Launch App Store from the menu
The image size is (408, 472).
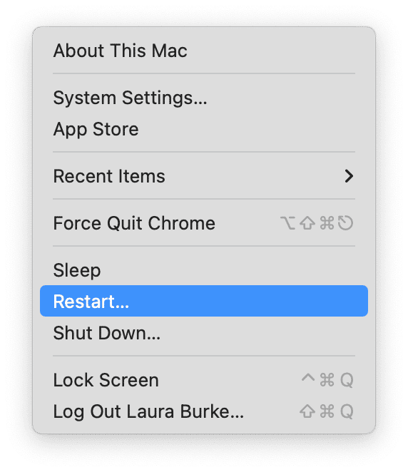[x=204, y=129]
